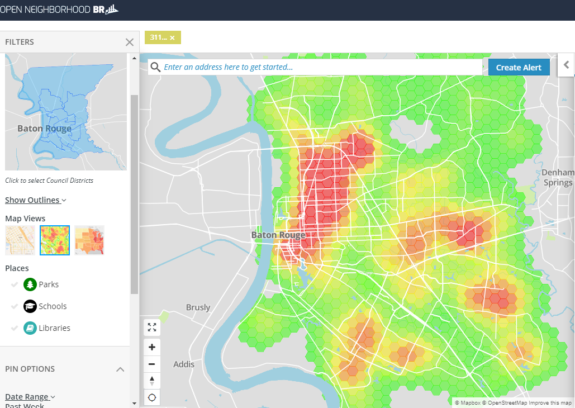Viewport: 575px width, 408px height.
Task: Remove the 311 filter tag
Action: tap(173, 37)
